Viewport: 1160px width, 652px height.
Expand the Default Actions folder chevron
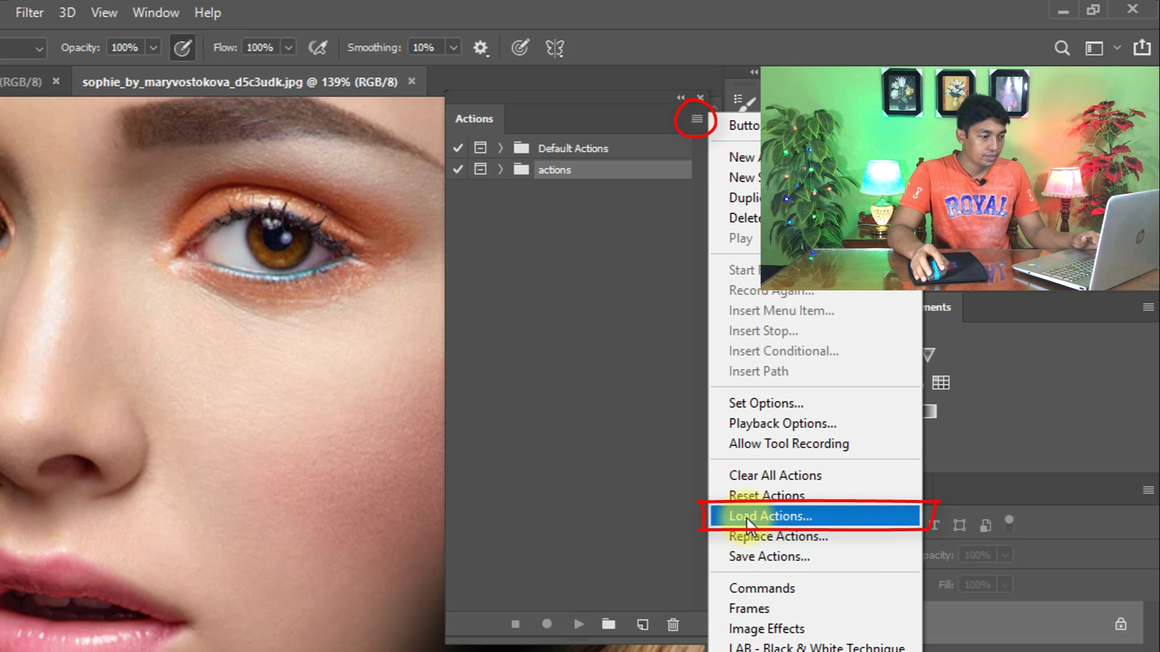(x=500, y=148)
